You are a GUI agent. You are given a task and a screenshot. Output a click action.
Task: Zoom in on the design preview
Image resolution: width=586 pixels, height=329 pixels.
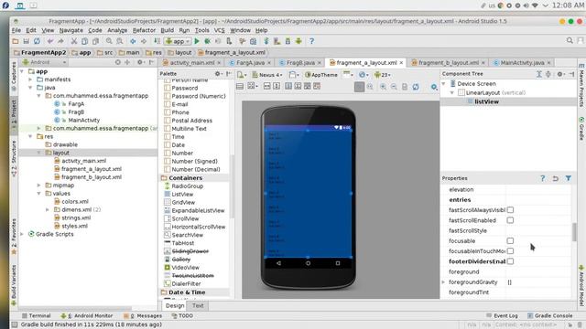[383, 87]
